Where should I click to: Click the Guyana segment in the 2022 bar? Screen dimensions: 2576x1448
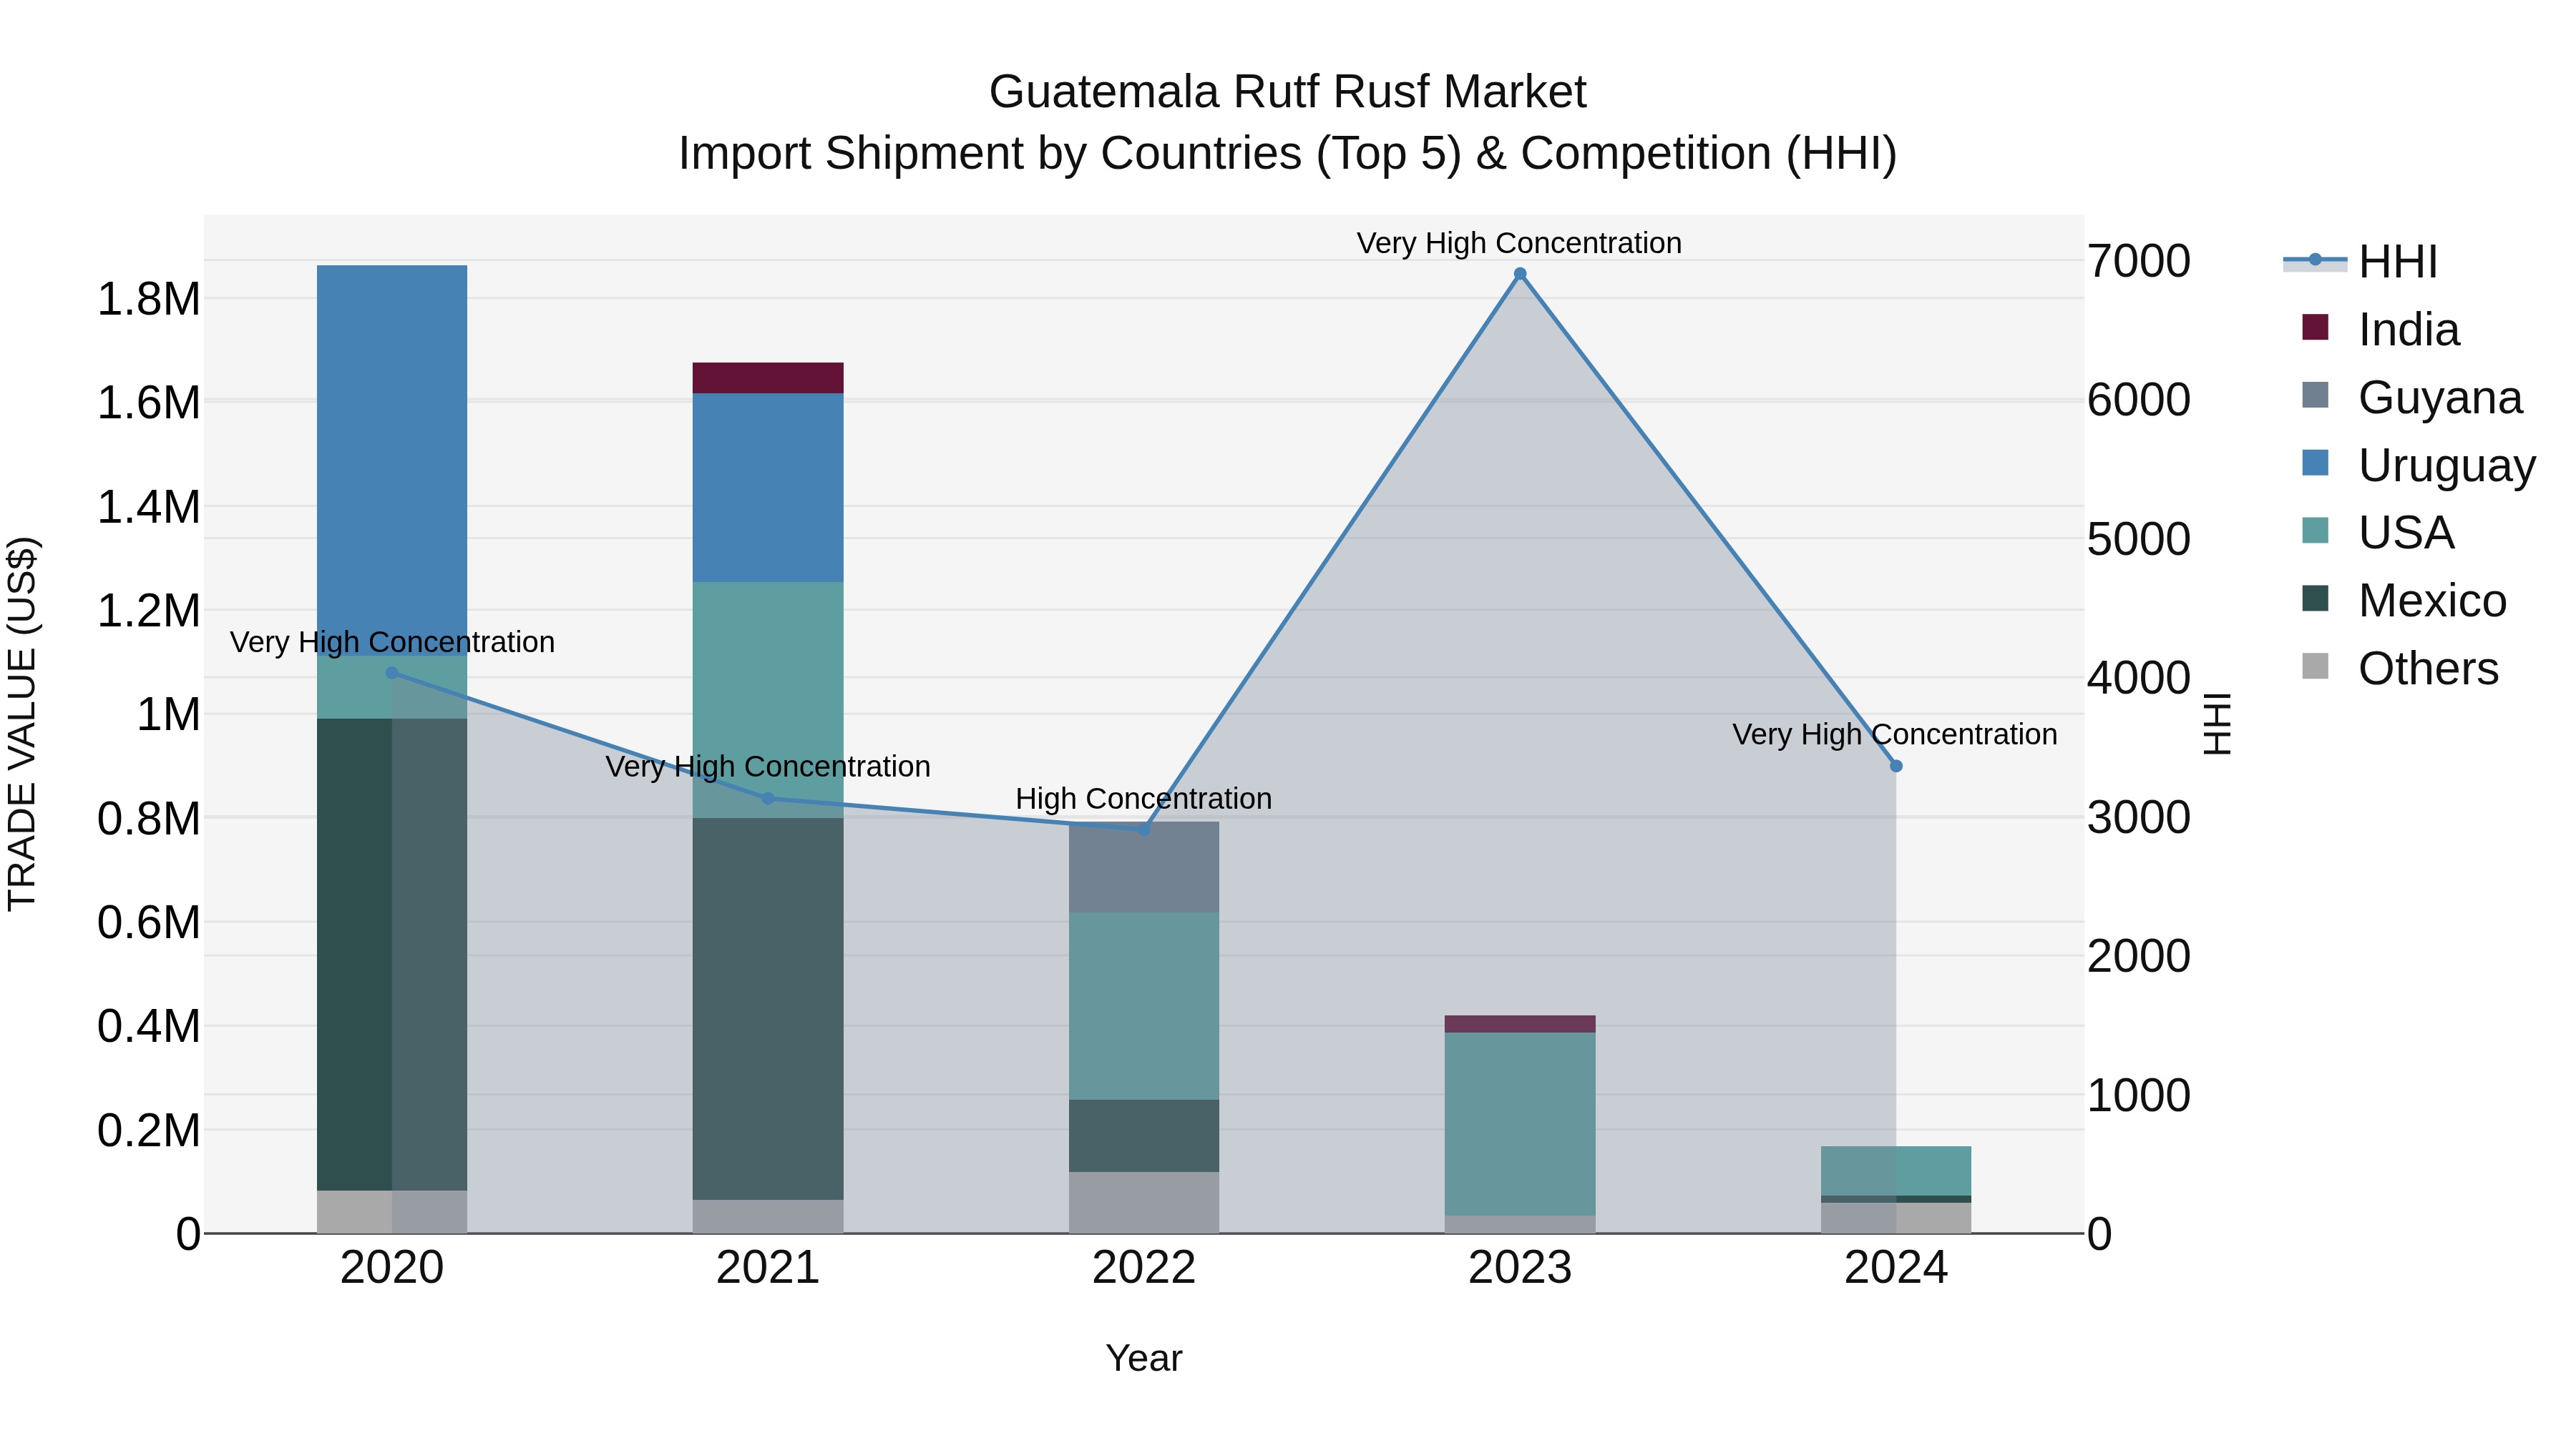[x=1144, y=867]
